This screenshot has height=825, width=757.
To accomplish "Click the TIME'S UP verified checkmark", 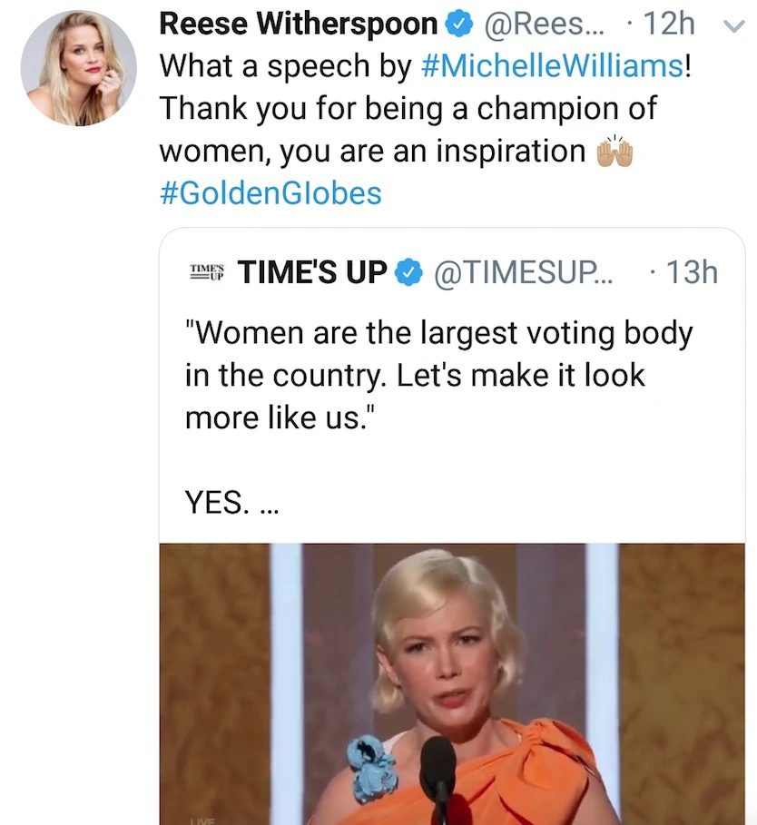I will pyautogui.click(x=410, y=272).
